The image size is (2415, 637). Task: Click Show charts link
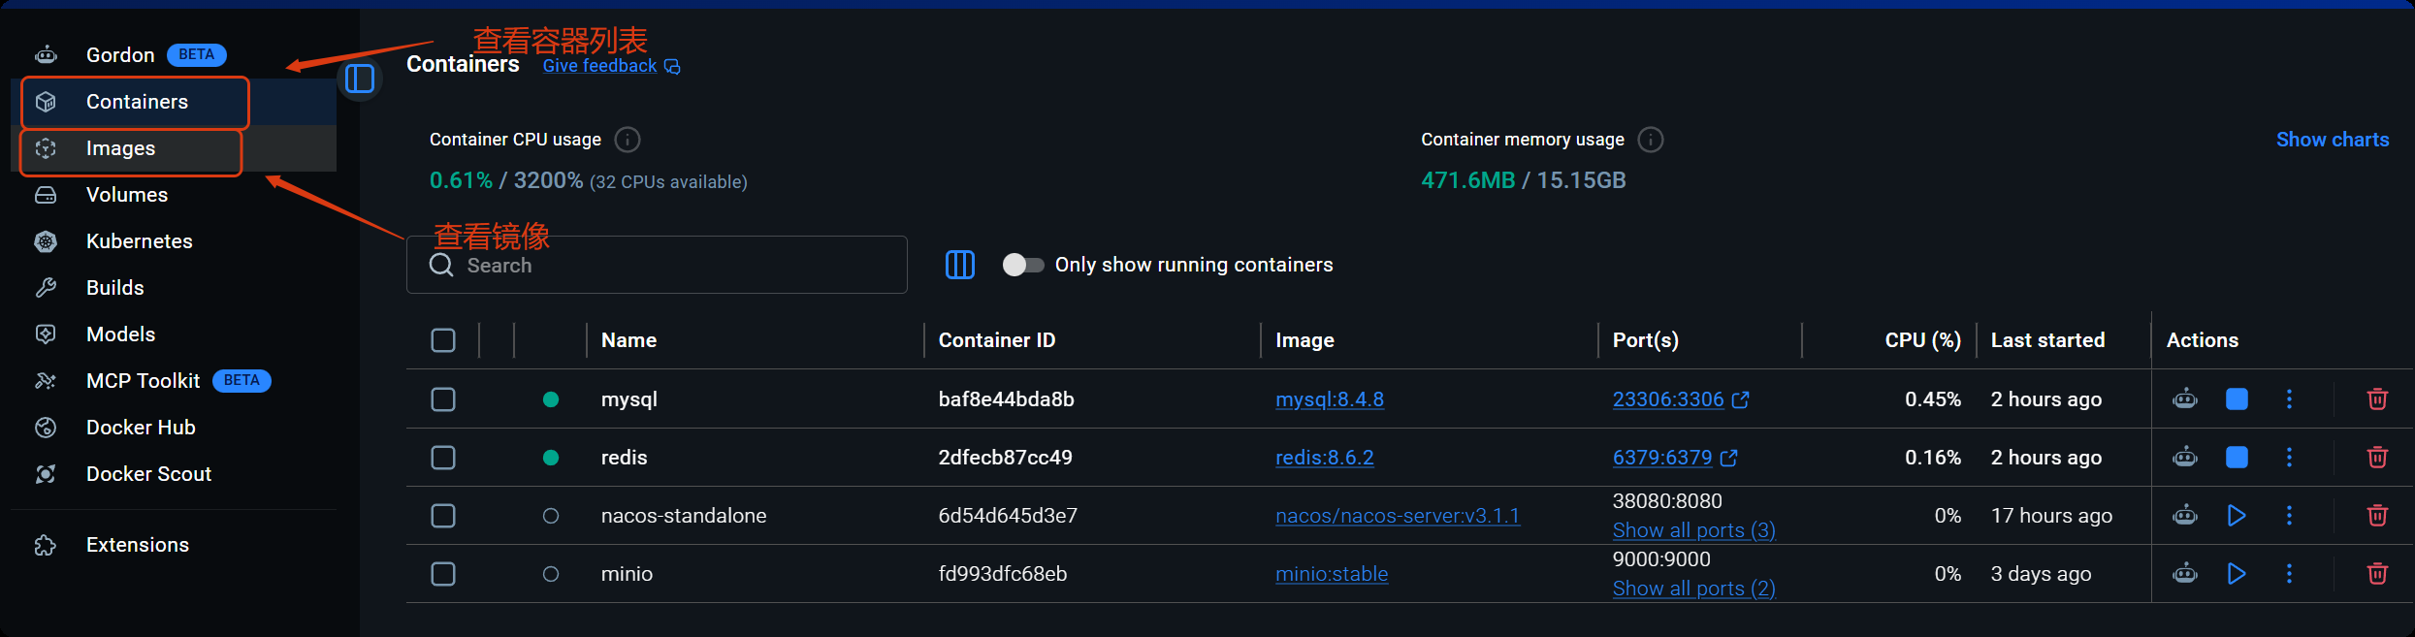point(2333,140)
